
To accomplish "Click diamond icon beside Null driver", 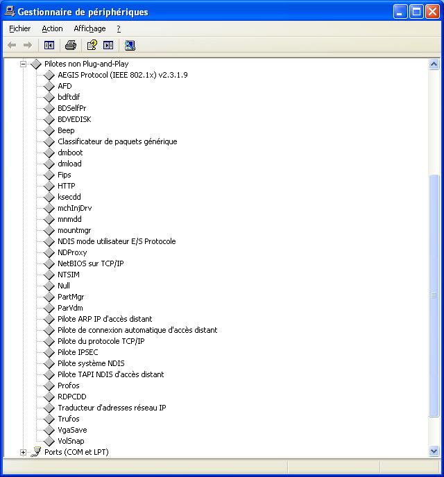I will 49,286.
